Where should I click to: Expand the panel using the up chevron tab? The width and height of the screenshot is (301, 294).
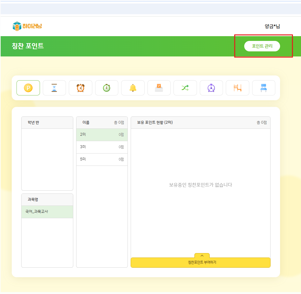click(202, 255)
